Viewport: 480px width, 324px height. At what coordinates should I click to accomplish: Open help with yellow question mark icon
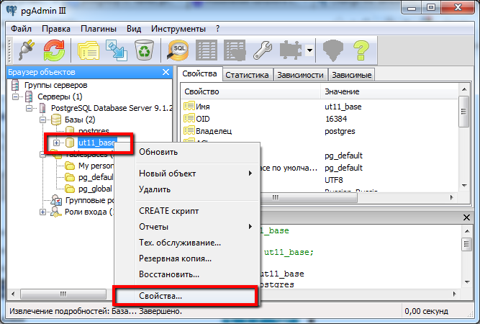pyautogui.click(x=361, y=50)
